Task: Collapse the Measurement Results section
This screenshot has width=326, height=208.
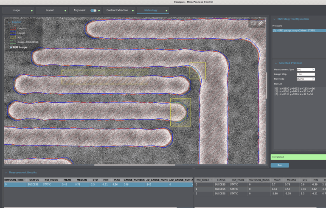Action: [6, 173]
